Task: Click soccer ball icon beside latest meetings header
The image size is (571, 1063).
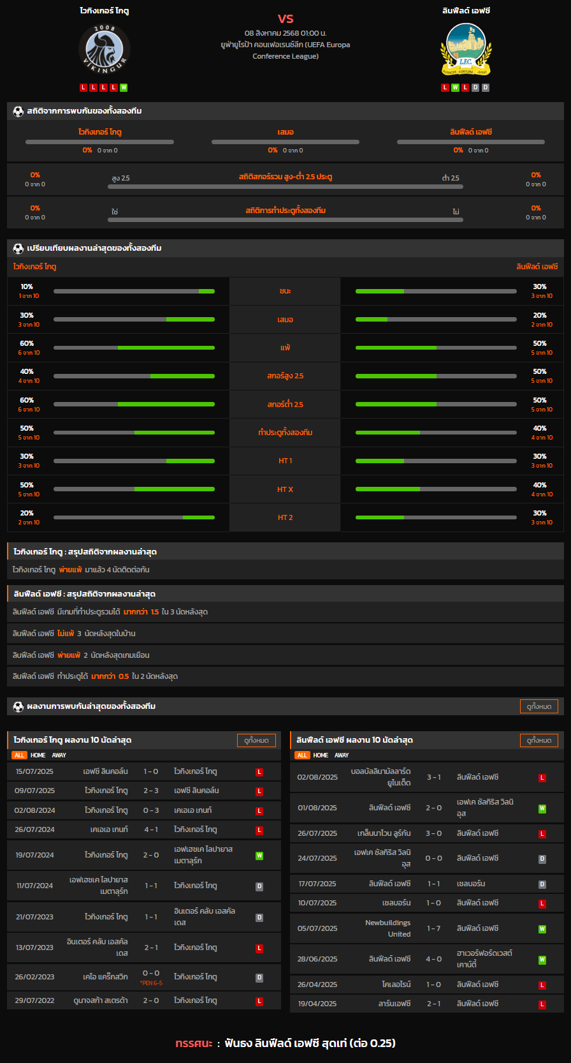Action: click(18, 706)
